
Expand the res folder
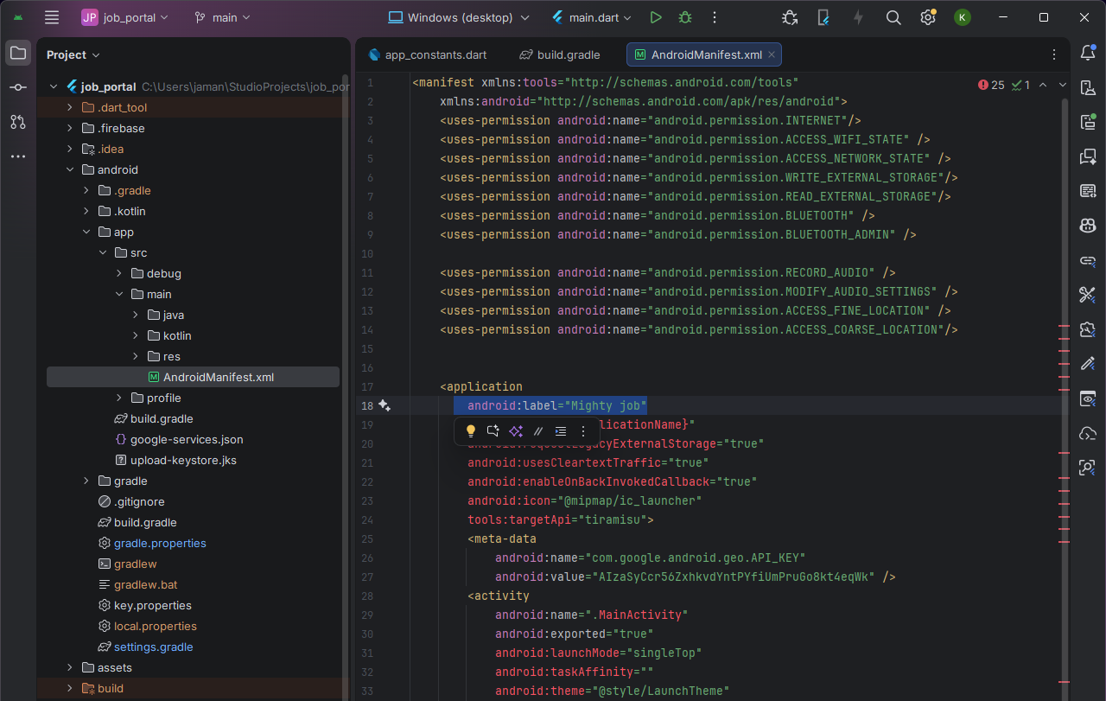click(x=136, y=356)
